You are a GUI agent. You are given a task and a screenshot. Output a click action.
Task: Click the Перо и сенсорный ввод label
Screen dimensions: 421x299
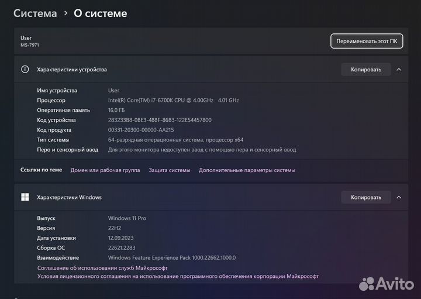point(68,150)
